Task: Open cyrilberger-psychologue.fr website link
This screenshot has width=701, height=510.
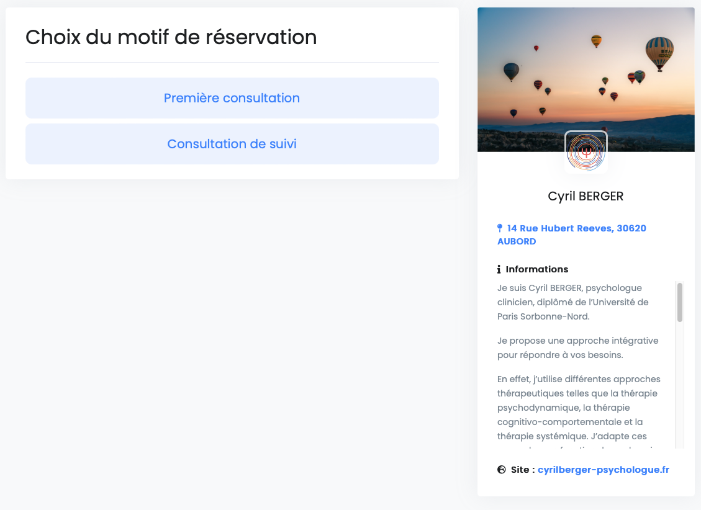Action: pos(603,470)
